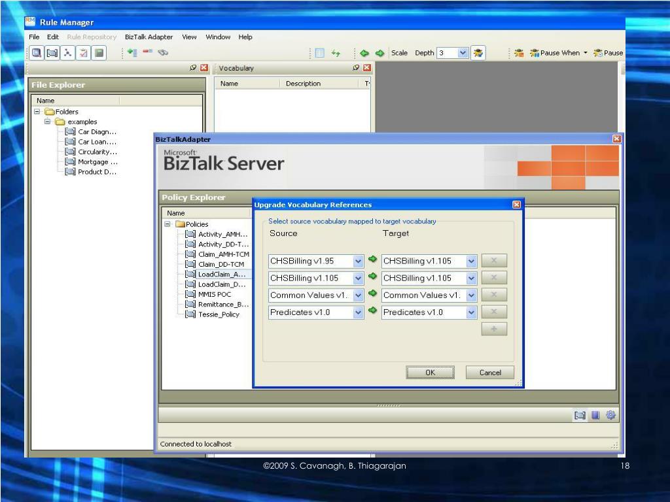Click the gear icon in BizTalkAdapter bottom bar

tap(610, 415)
